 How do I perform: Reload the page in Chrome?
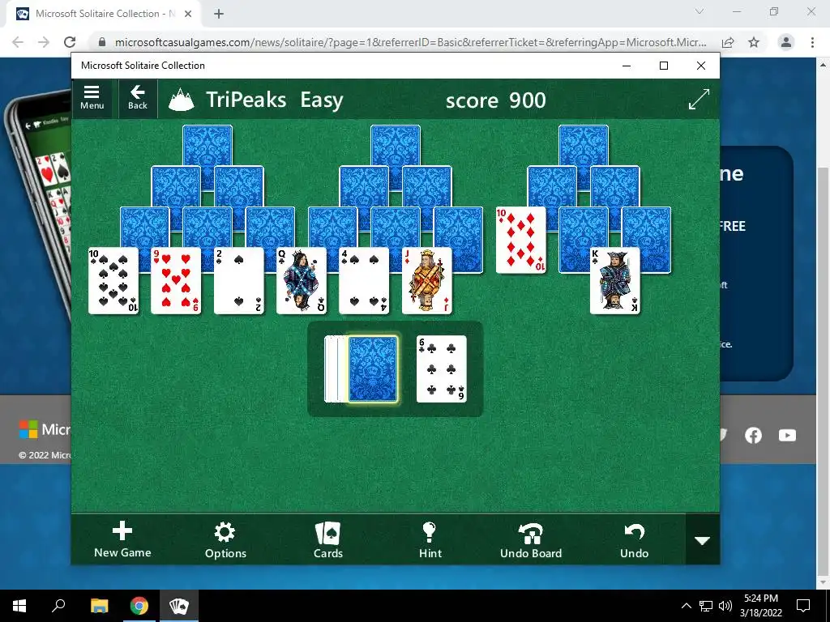click(70, 42)
